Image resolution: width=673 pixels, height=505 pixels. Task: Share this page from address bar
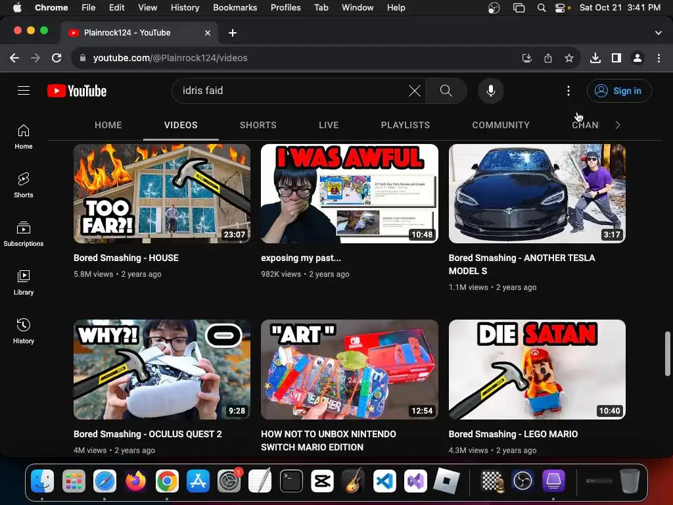(548, 58)
